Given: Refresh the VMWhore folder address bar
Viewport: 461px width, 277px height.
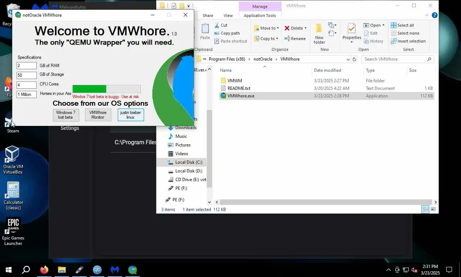Looking at the screenshot, I should pyautogui.click(x=354, y=59).
